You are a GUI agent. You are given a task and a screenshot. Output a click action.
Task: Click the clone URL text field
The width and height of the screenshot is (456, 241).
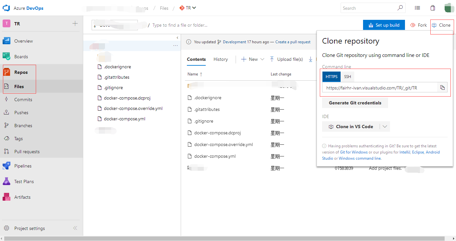pyautogui.click(x=380, y=87)
